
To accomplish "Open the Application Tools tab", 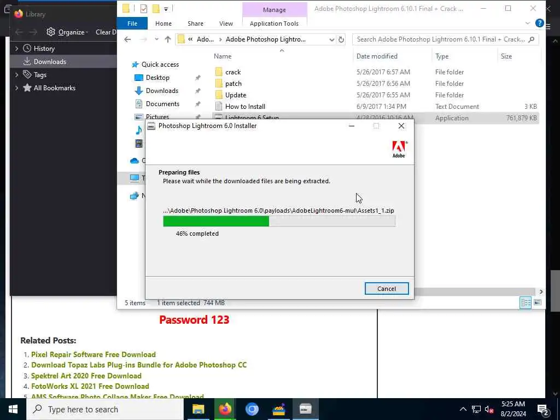I will [274, 24].
